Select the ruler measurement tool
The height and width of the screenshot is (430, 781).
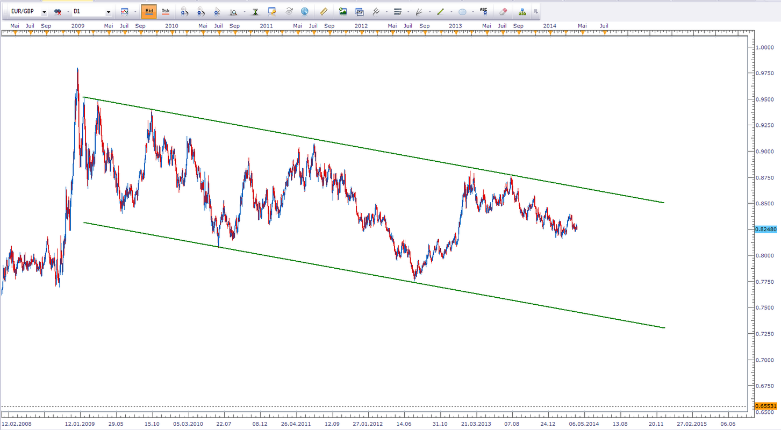[323, 11]
